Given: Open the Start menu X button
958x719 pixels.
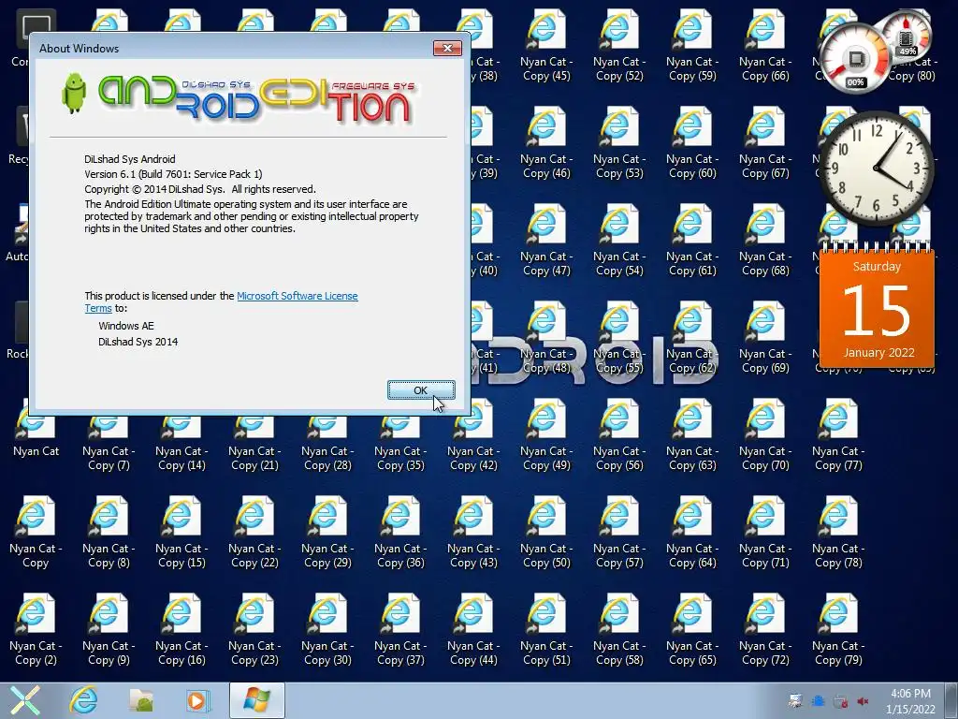Looking at the screenshot, I should coord(23,700).
